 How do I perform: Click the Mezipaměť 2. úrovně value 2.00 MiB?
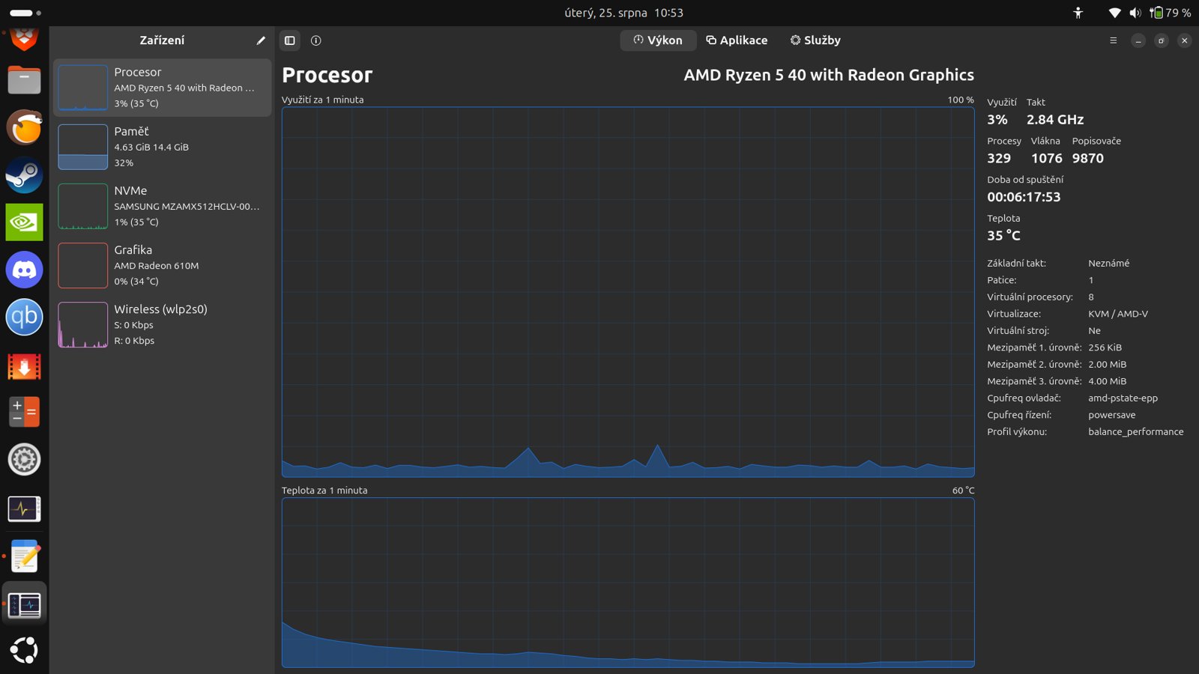point(1108,365)
